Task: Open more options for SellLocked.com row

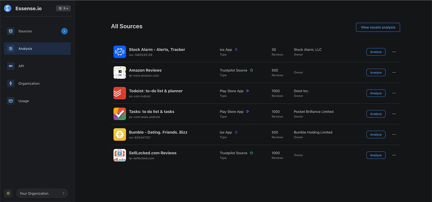Action: [394, 155]
